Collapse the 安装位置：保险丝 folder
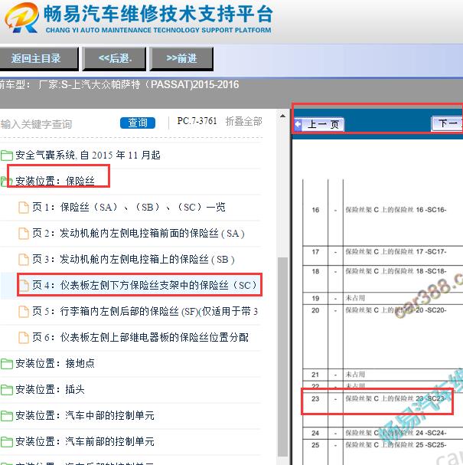 tap(55, 182)
